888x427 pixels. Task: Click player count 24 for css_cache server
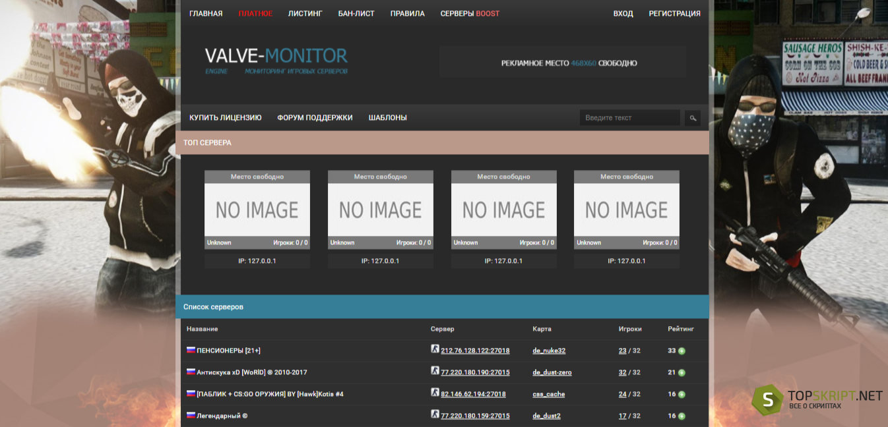[x=622, y=394]
